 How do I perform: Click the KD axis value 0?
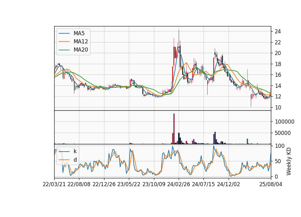click(x=277, y=176)
